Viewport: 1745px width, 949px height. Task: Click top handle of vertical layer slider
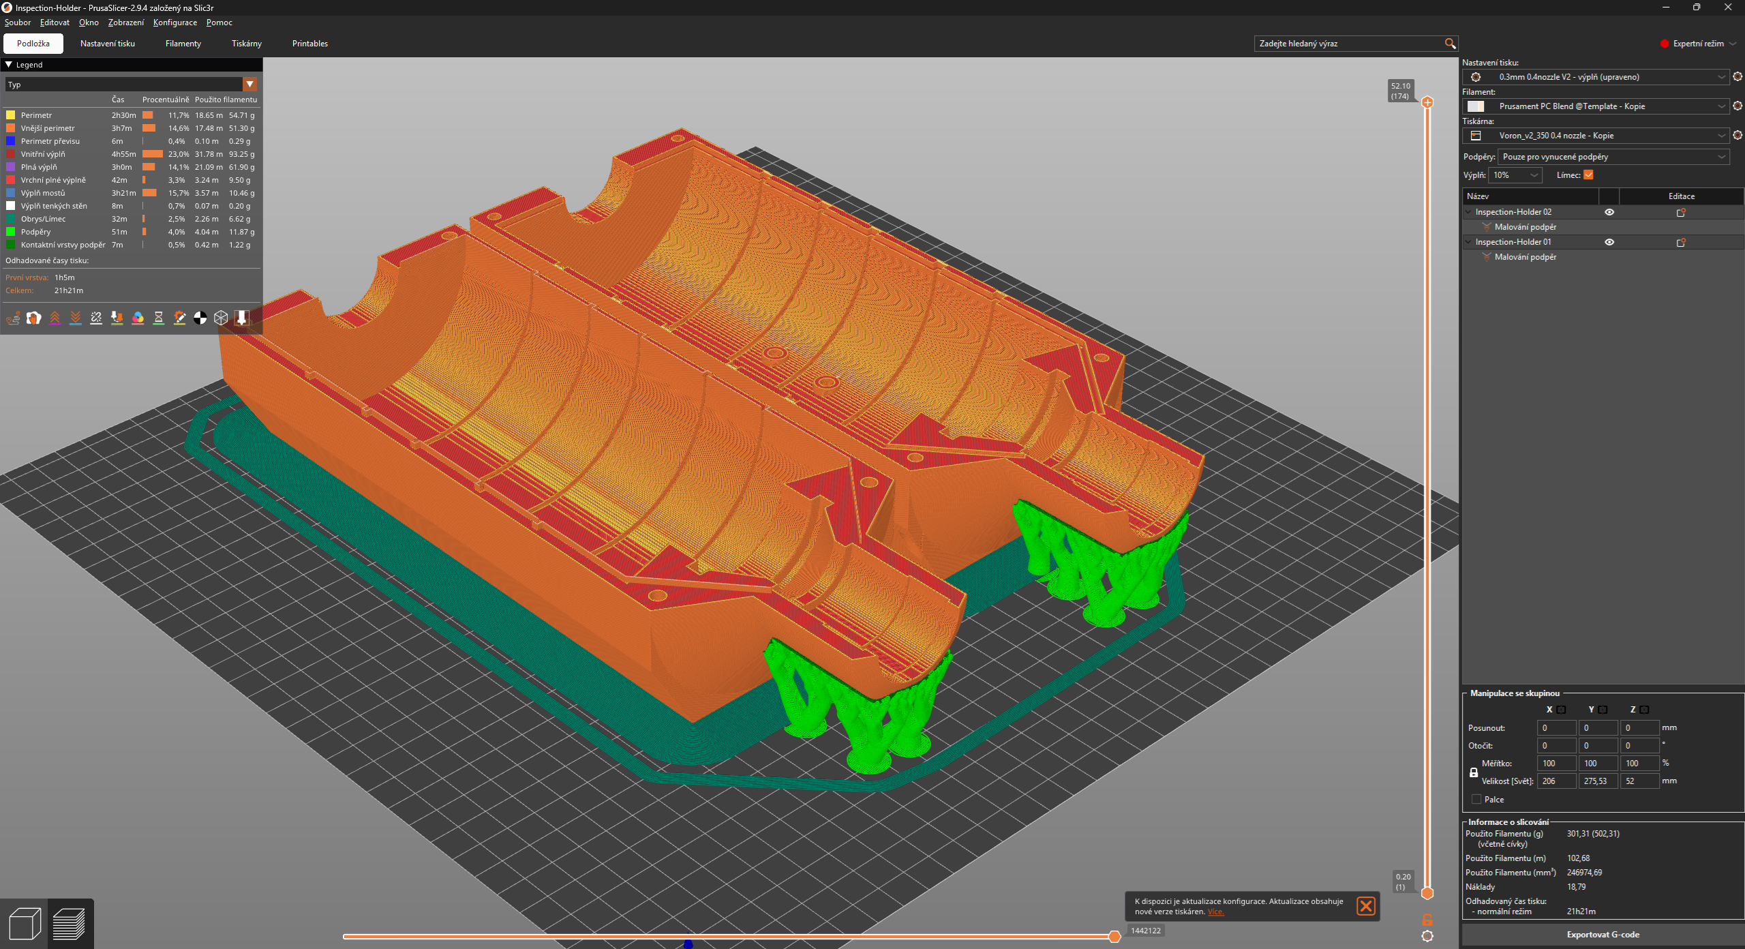(x=1427, y=102)
